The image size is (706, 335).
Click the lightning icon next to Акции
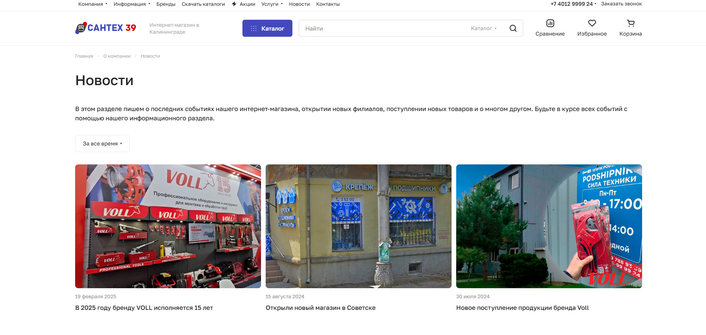pos(234,4)
